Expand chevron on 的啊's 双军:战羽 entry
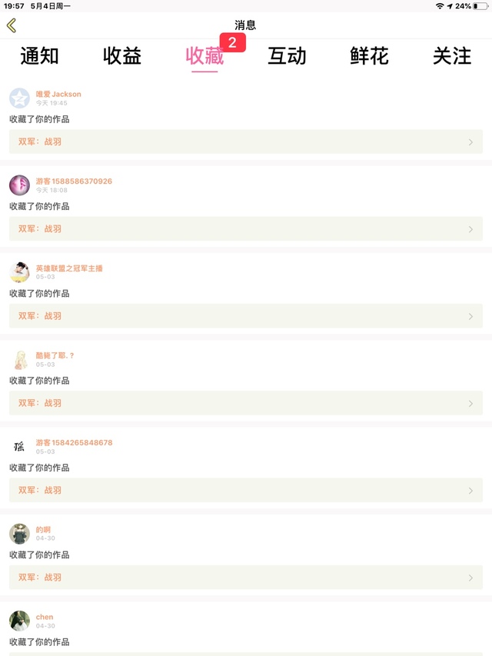The width and height of the screenshot is (492, 656). click(x=470, y=578)
